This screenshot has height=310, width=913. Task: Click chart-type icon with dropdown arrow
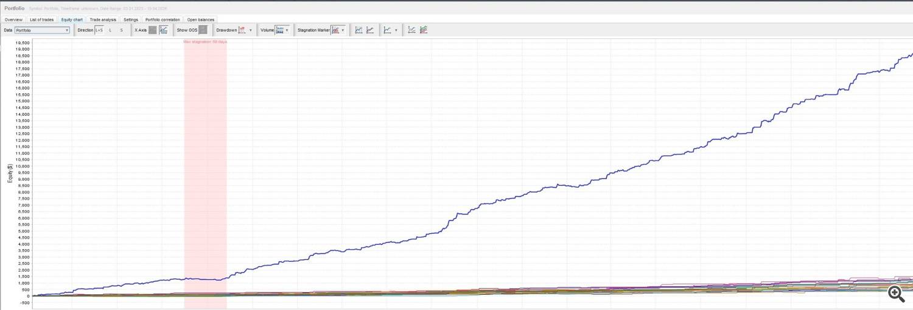point(387,30)
